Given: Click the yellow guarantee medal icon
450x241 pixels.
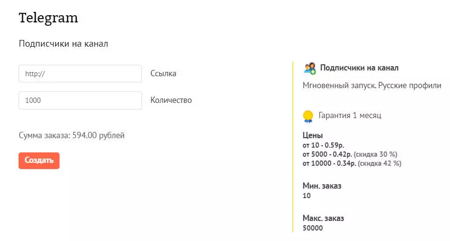Looking at the screenshot, I should pyautogui.click(x=308, y=116).
